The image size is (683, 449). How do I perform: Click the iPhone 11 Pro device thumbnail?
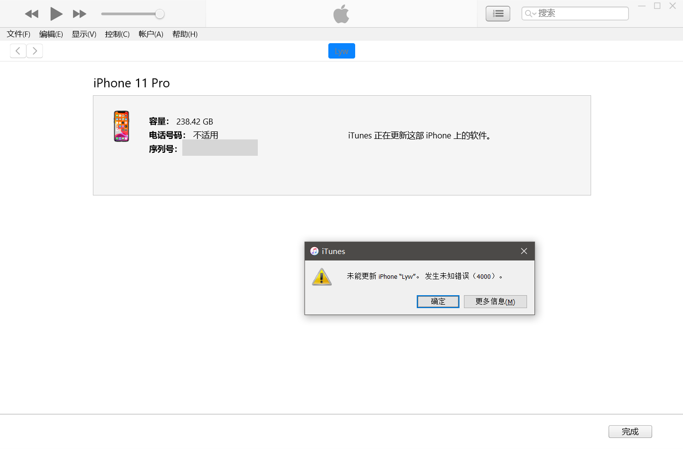(121, 127)
